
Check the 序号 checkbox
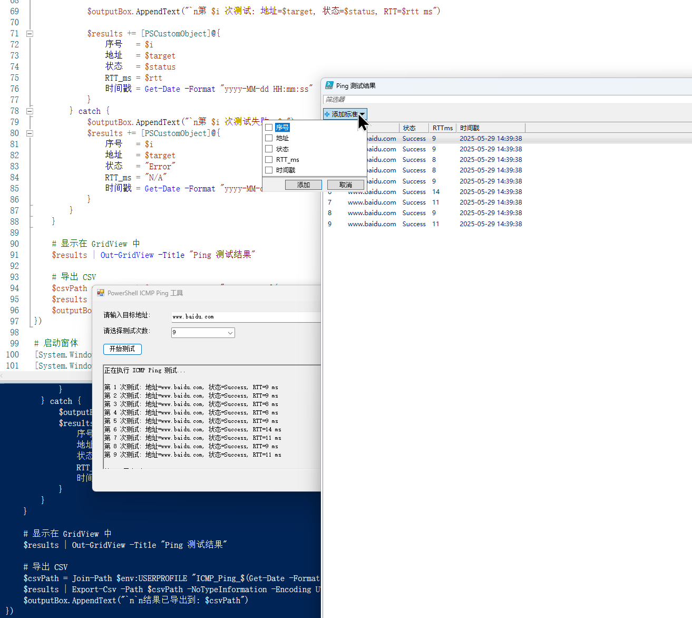pos(269,128)
